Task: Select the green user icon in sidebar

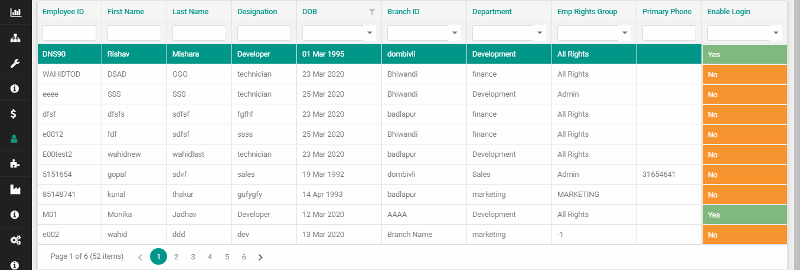Action: (x=15, y=139)
